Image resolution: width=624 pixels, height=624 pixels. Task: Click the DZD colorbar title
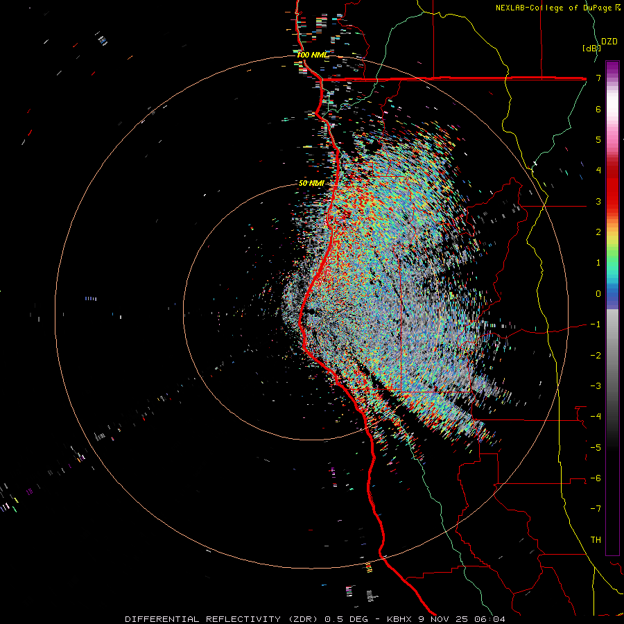[609, 42]
